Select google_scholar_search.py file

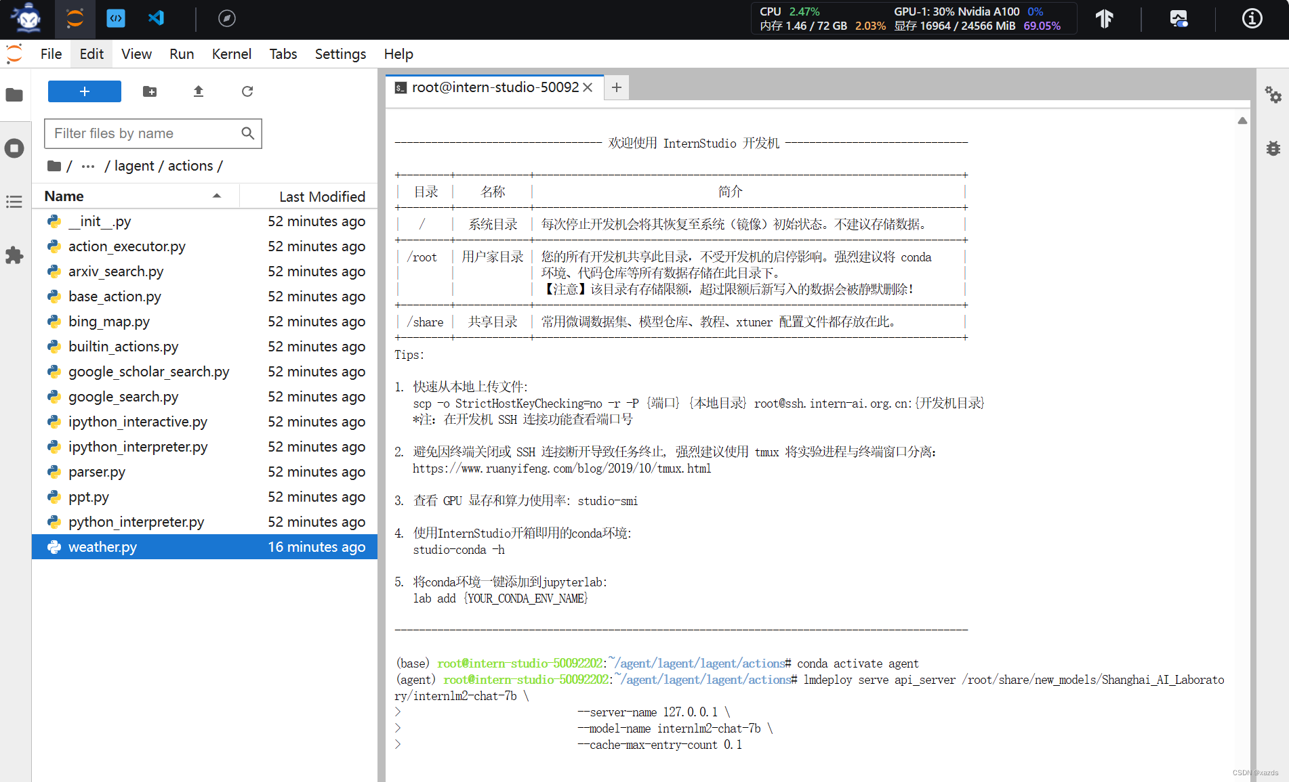205,372
